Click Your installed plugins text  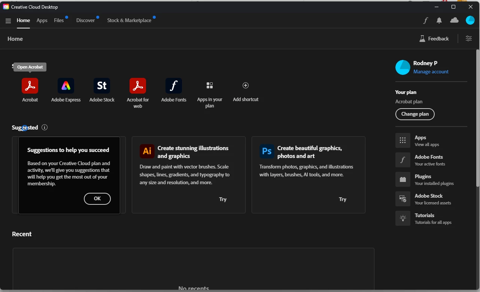point(434,183)
